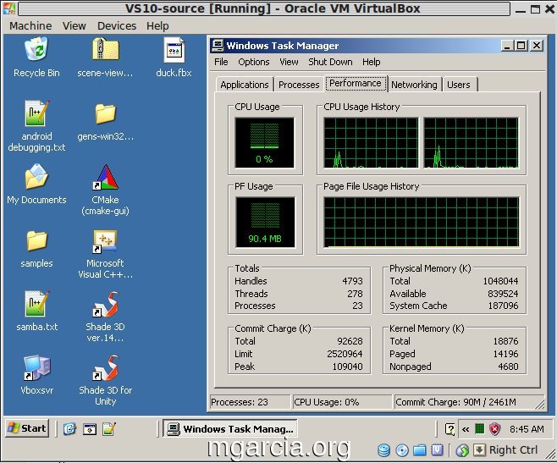Select the Vboxsvr shortcut icon
557x463 pixels.
(x=36, y=367)
